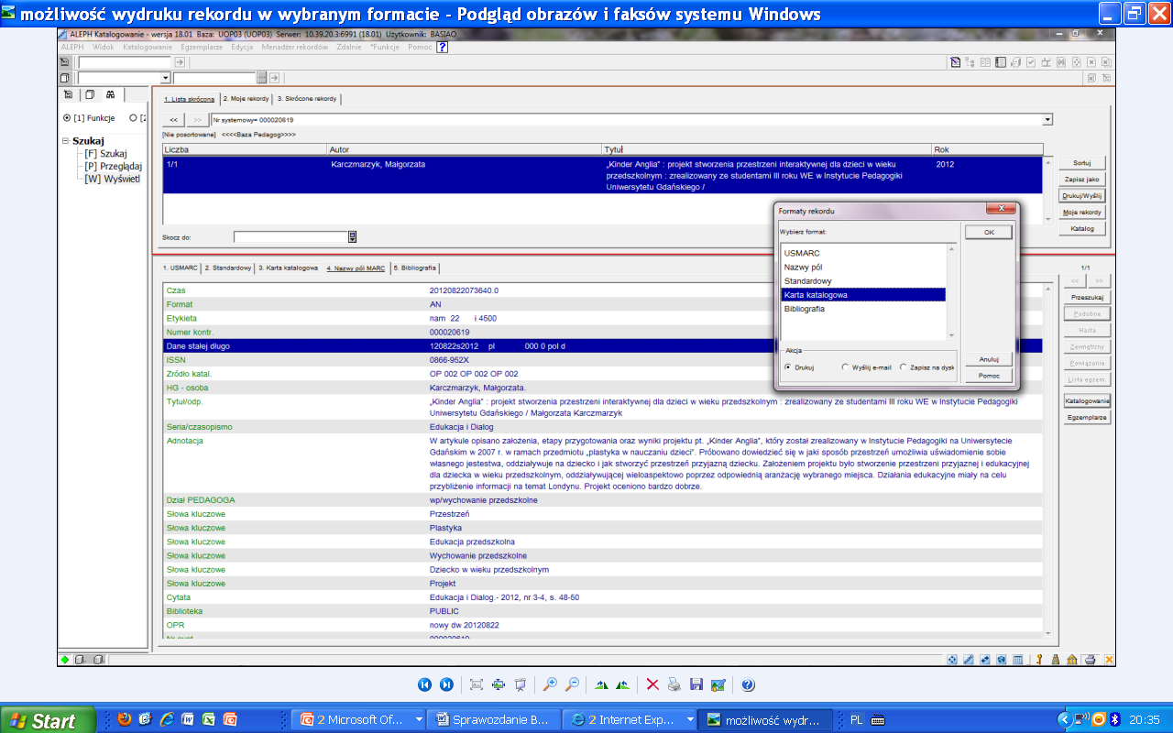Select Nazwy pól in format list
1173x733 pixels.
click(x=863, y=267)
